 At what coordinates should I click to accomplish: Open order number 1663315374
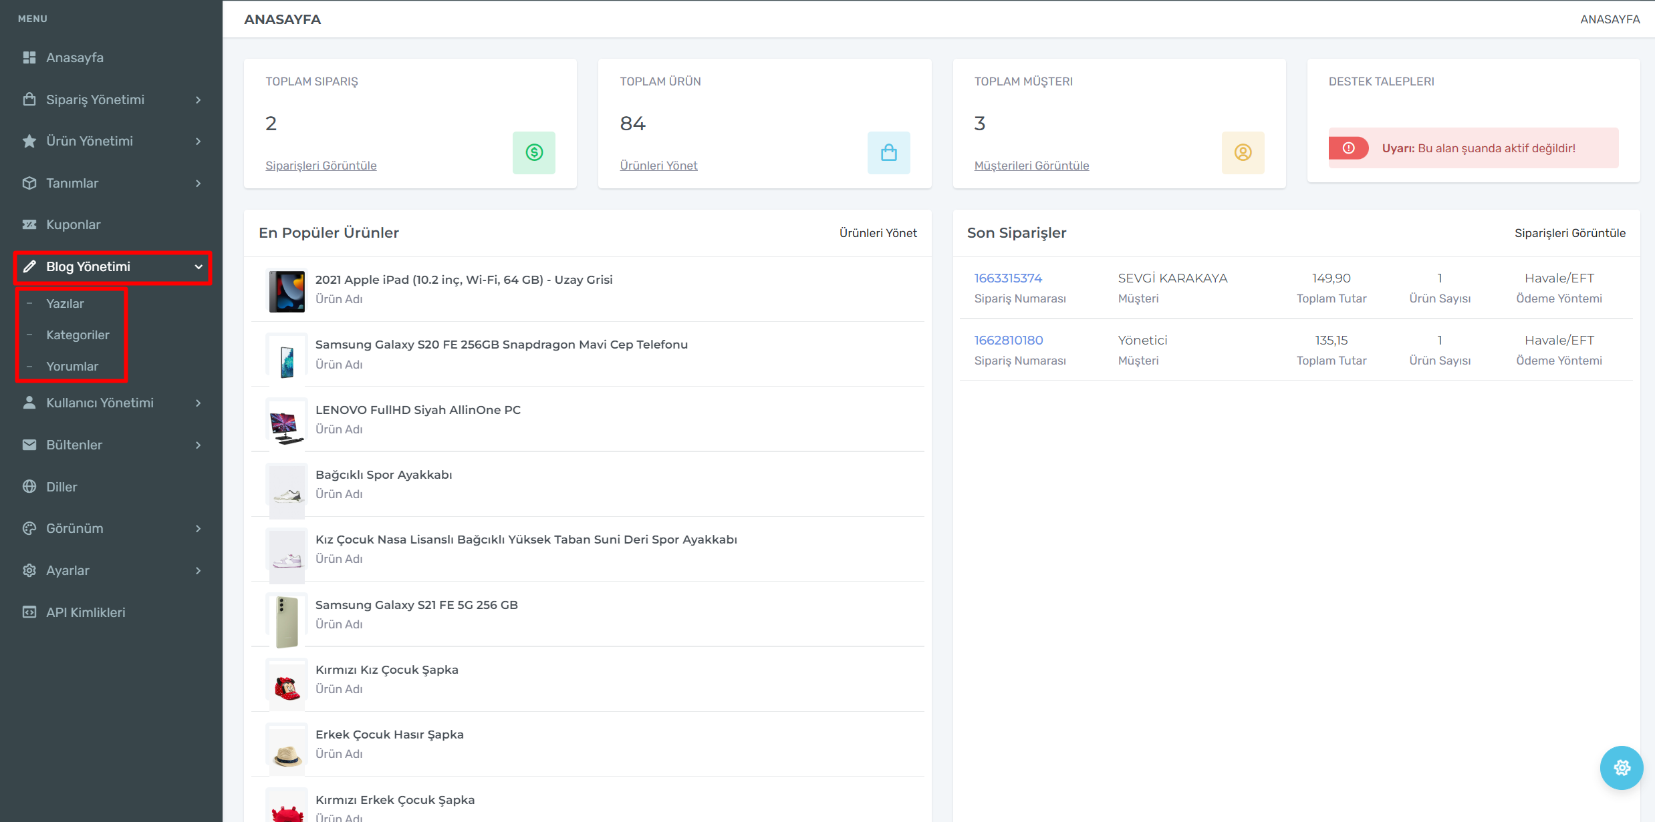click(x=1008, y=278)
